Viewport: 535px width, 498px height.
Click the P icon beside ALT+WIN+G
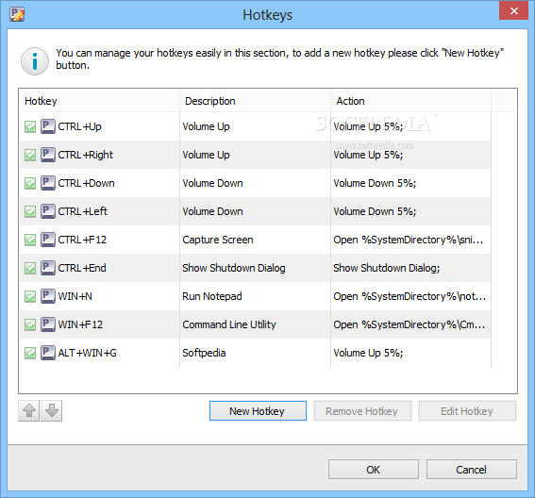pyautogui.click(x=48, y=353)
